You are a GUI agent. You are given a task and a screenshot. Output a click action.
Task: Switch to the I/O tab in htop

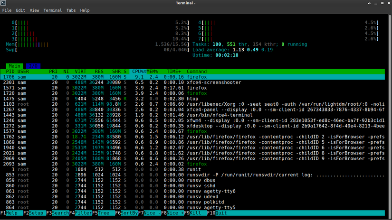tap(32, 66)
